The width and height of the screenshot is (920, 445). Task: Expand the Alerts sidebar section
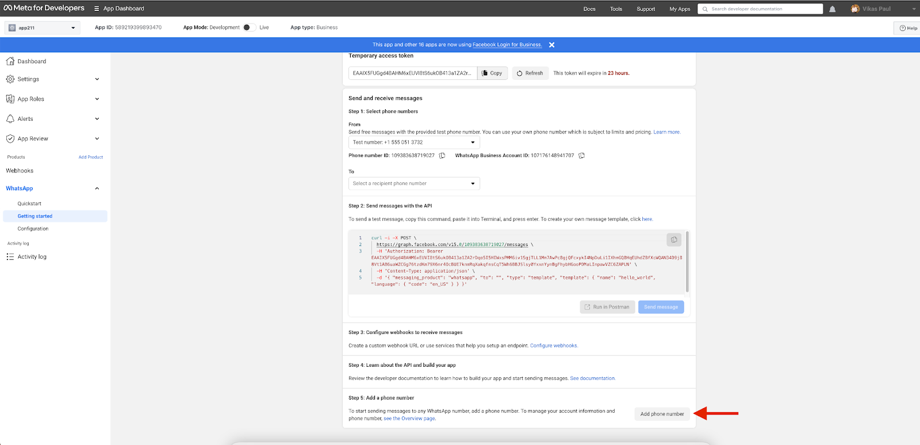click(97, 118)
